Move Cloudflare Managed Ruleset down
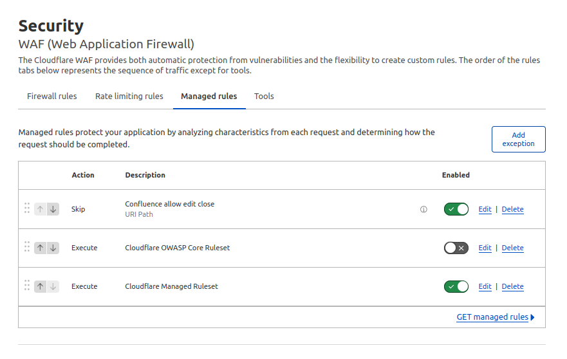 pos(53,286)
